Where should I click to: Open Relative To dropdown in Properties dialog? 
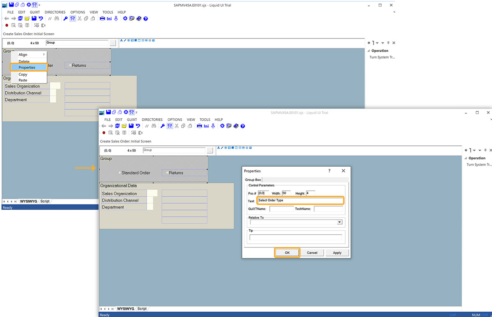click(339, 222)
